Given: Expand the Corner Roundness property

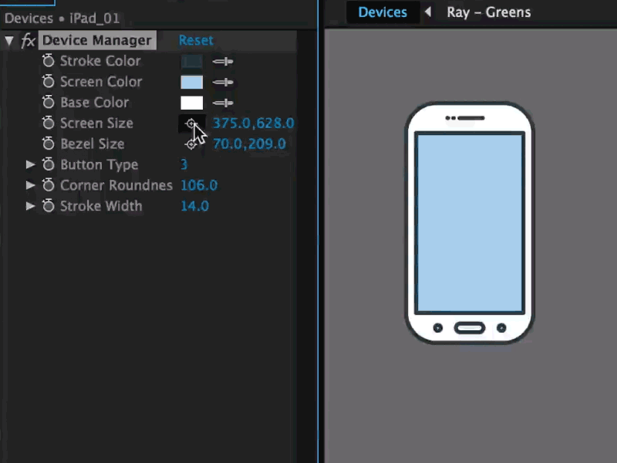Looking at the screenshot, I should coord(31,185).
